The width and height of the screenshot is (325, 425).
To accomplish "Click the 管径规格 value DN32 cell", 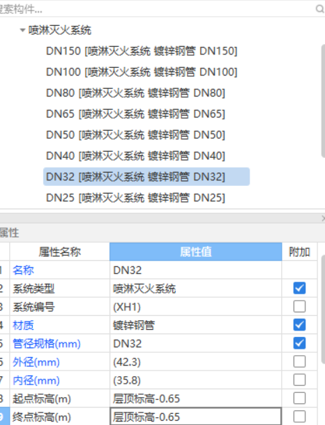I will (x=196, y=343).
